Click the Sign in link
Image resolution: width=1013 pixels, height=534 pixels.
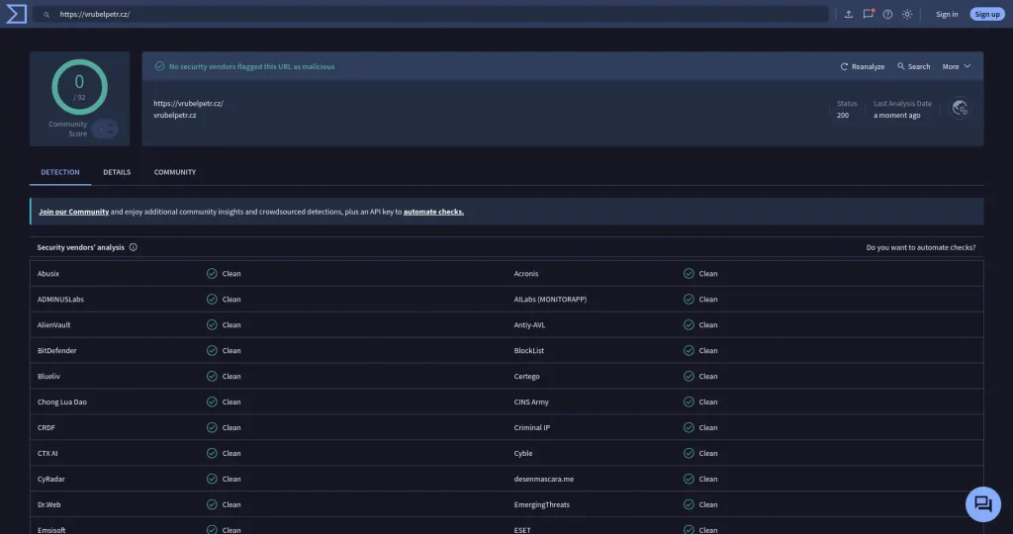point(947,14)
